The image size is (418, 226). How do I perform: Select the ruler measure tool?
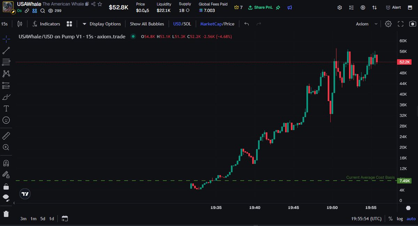(6, 136)
